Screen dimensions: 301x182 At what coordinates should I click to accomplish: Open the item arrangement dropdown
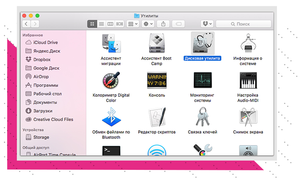(x=133, y=24)
